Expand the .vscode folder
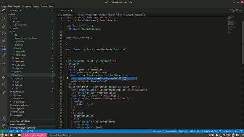 (16, 21)
